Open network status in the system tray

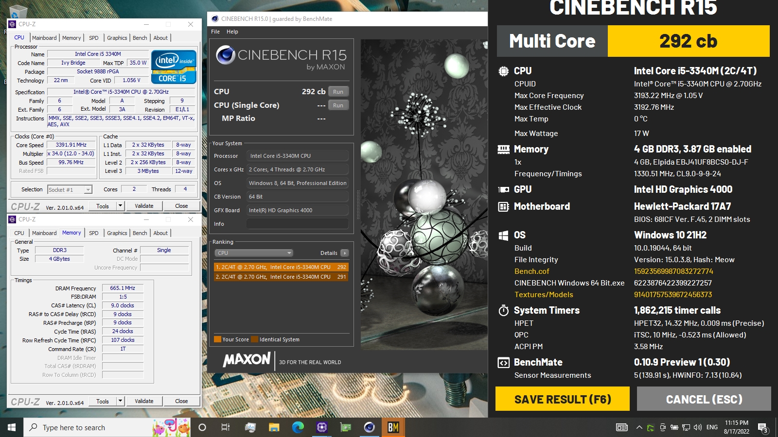[686, 427]
